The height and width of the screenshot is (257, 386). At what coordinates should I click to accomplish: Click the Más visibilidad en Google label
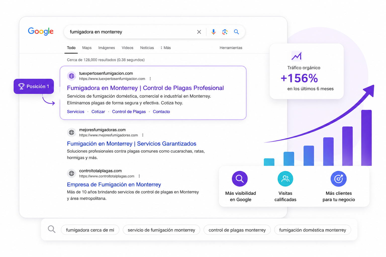(240, 196)
